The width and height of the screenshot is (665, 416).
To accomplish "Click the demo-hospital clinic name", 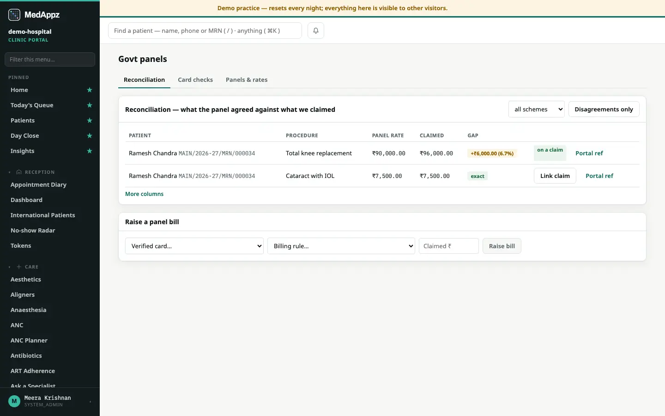I will coord(30,32).
